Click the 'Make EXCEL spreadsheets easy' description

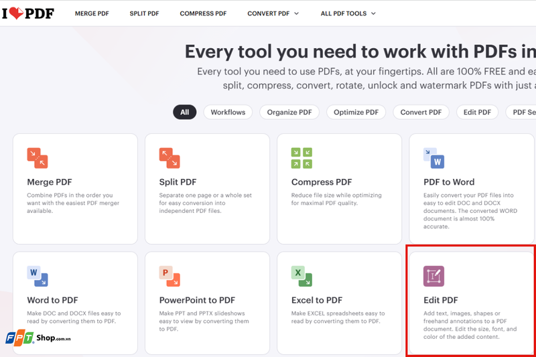click(338, 317)
